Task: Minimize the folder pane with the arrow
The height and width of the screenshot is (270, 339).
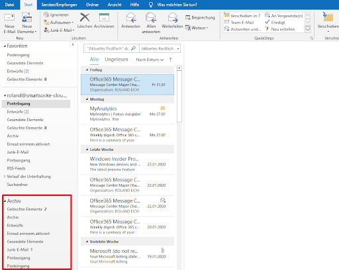Action: (73, 44)
